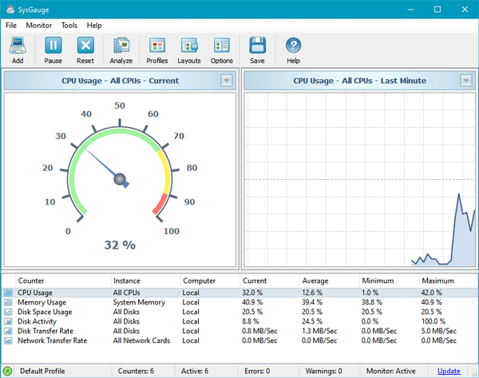The width and height of the screenshot is (479, 378).
Task: Click the 100.0 % maximum value
Action: click(433, 321)
